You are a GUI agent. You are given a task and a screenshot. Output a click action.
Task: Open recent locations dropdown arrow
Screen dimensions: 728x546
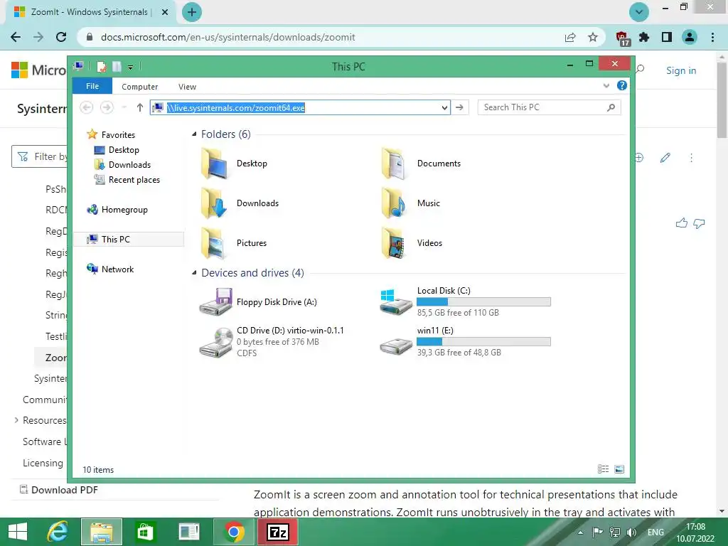click(x=124, y=108)
